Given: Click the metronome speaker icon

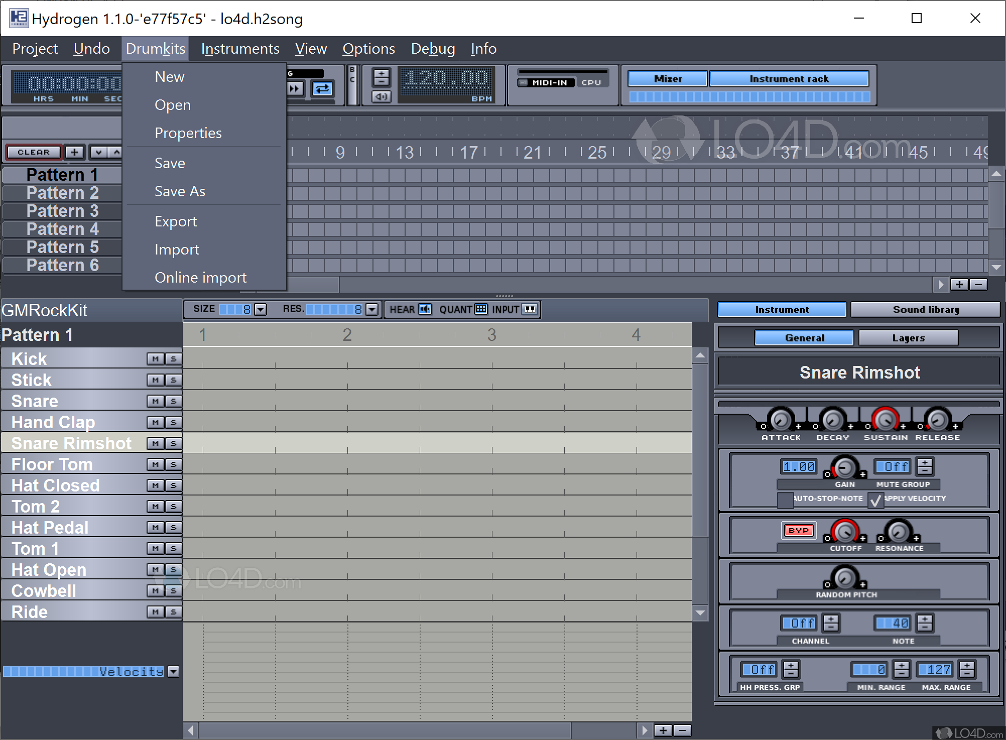Looking at the screenshot, I should pyautogui.click(x=381, y=96).
